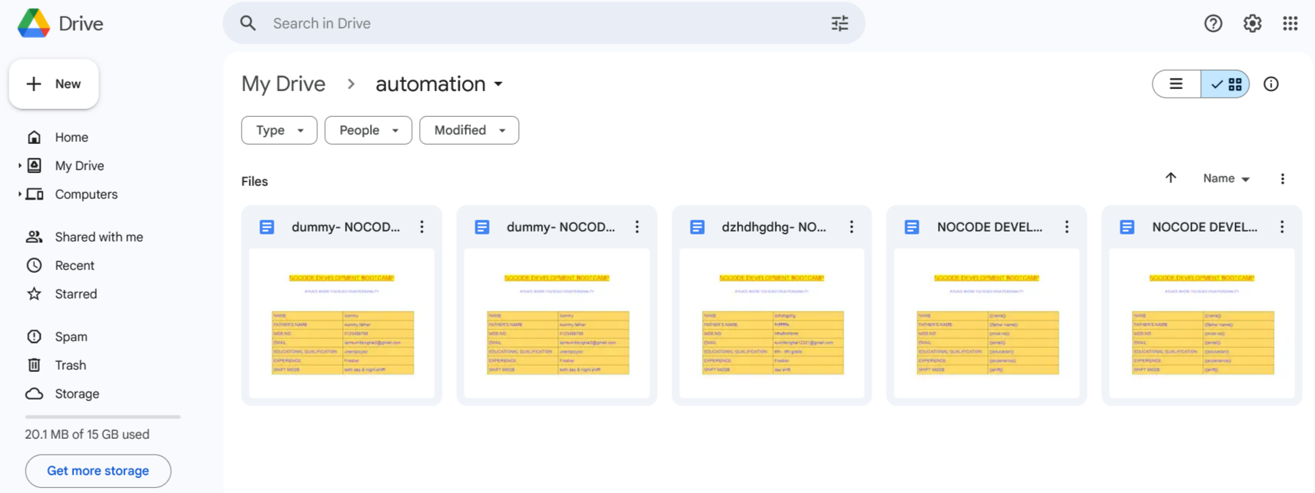Click Get more storage

98,471
